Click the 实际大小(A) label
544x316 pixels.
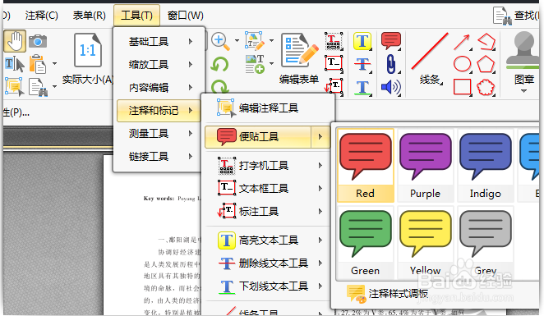[x=88, y=80]
